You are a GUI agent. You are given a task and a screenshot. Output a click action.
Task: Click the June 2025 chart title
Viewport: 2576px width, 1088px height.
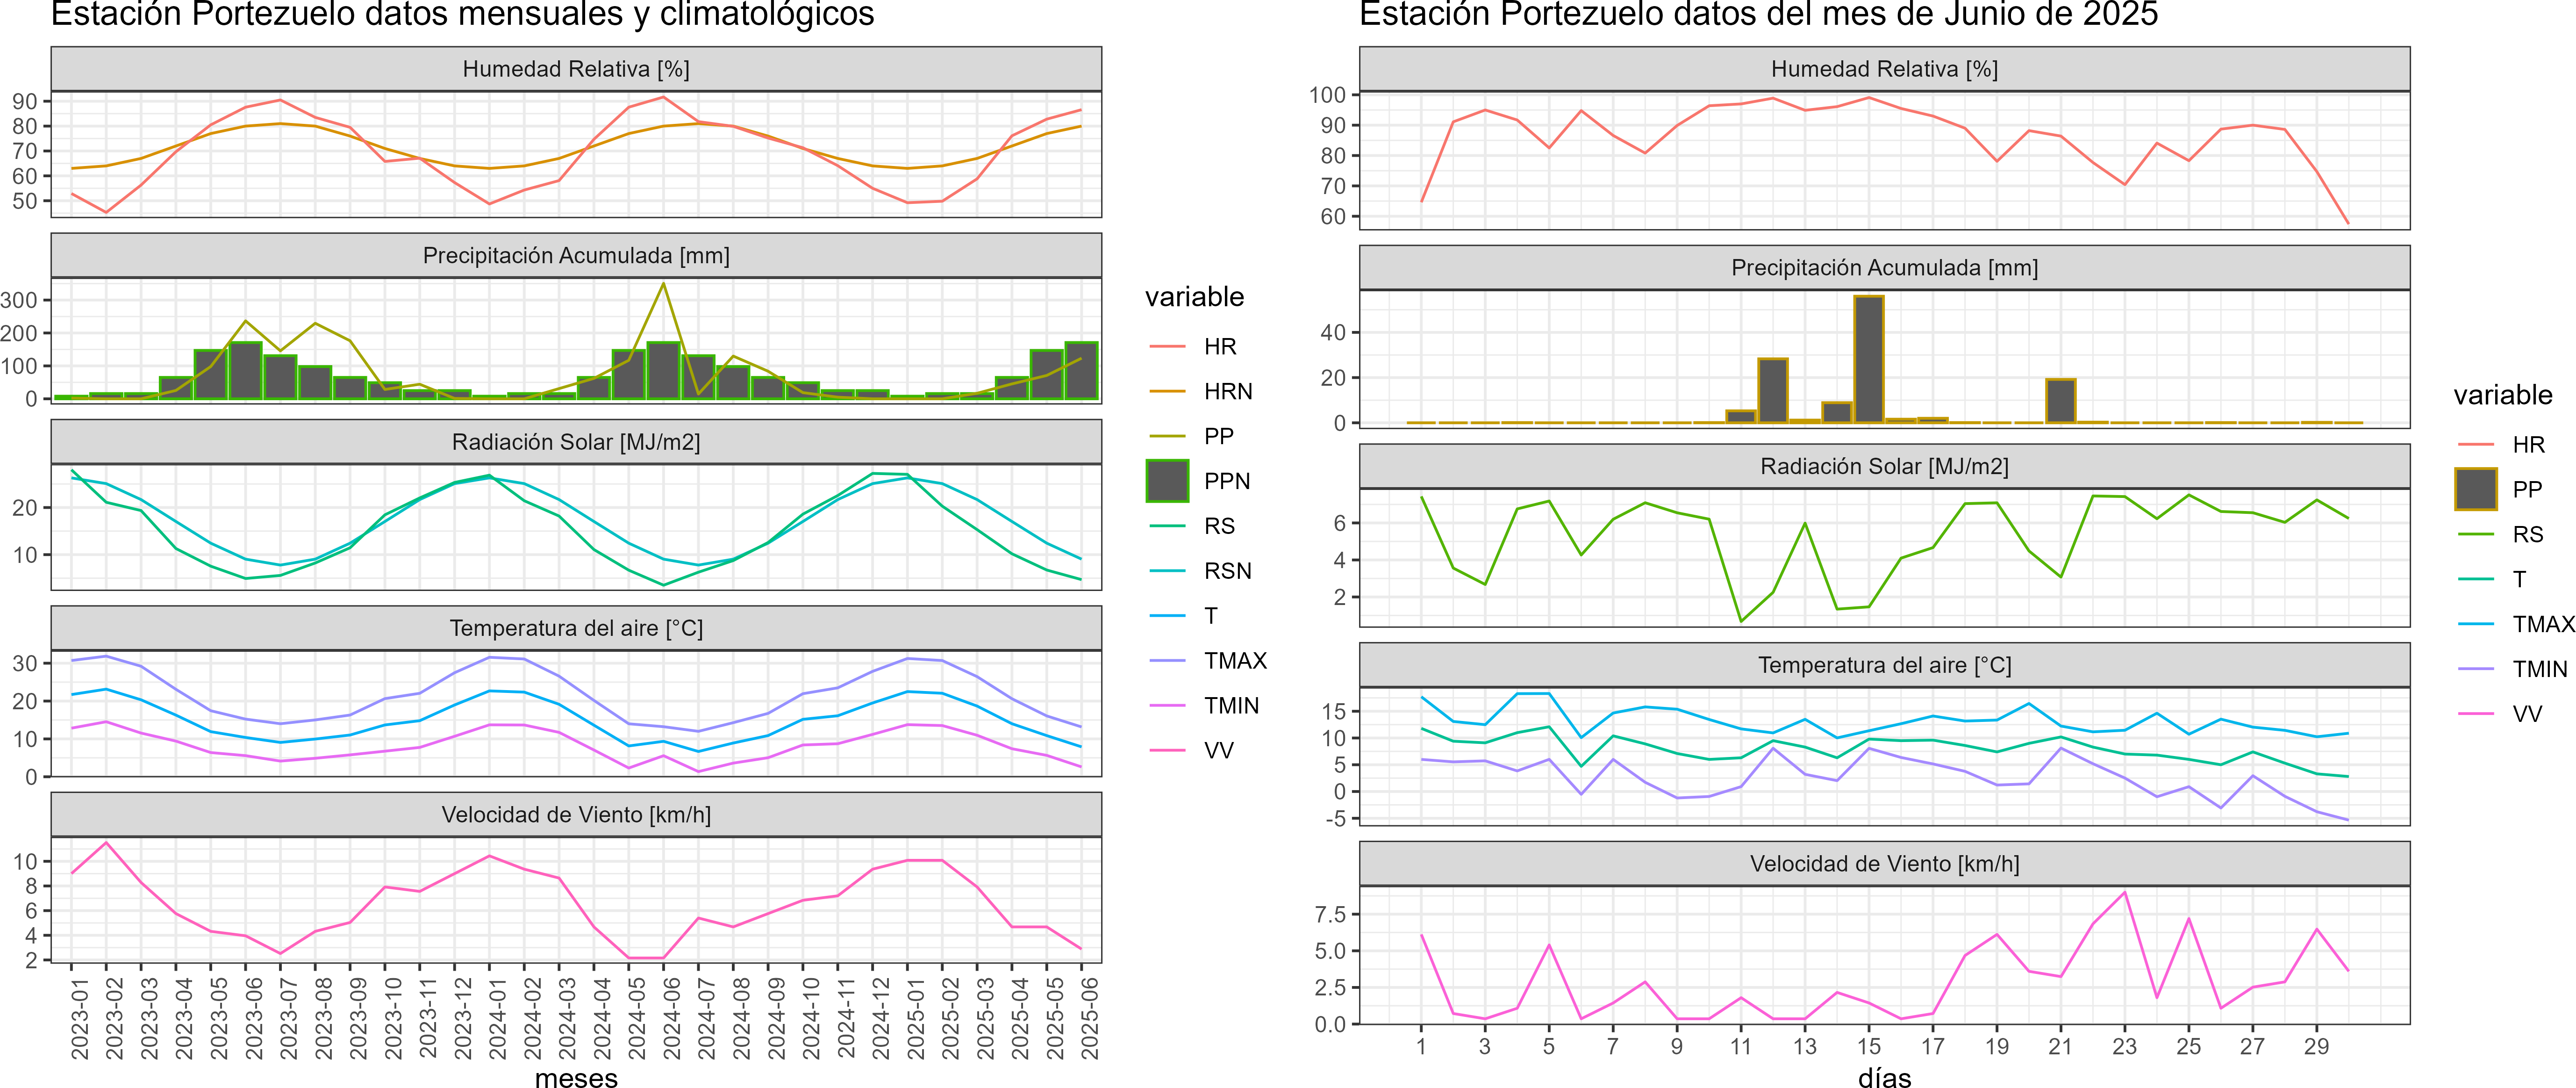pyautogui.click(x=1758, y=14)
